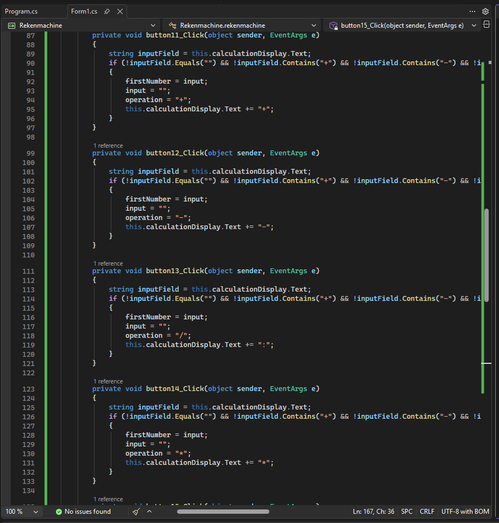Click calculationDisplay.Text += ":" on line 119

pyautogui.click(x=210, y=344)
